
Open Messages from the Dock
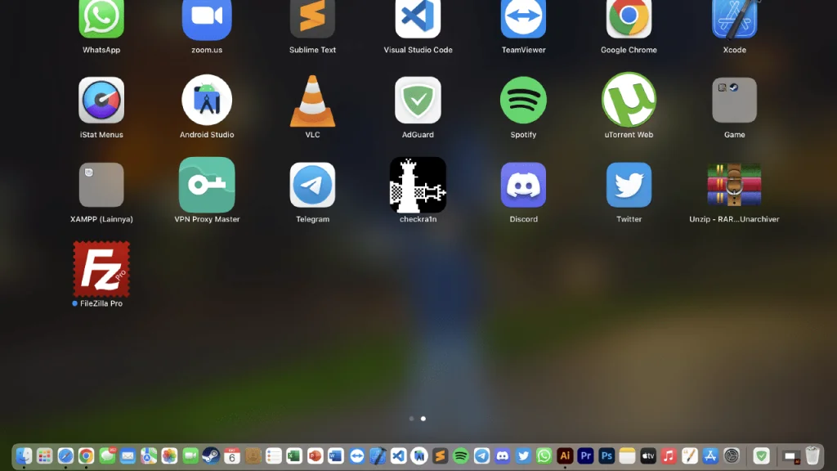coord(107,456)
